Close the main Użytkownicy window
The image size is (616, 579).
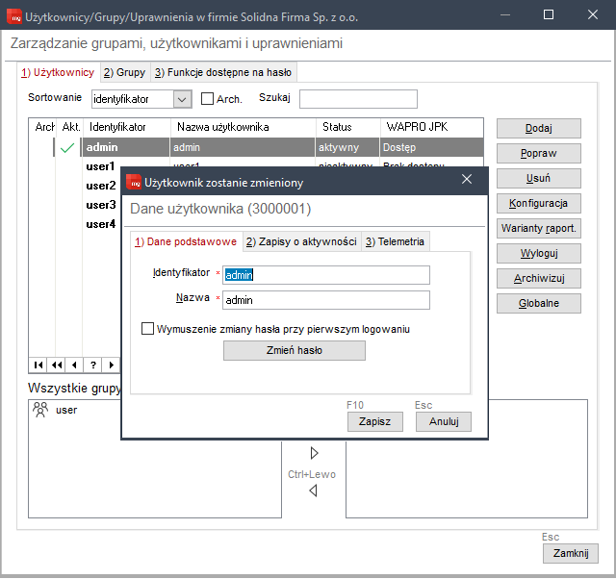(593, 14)
